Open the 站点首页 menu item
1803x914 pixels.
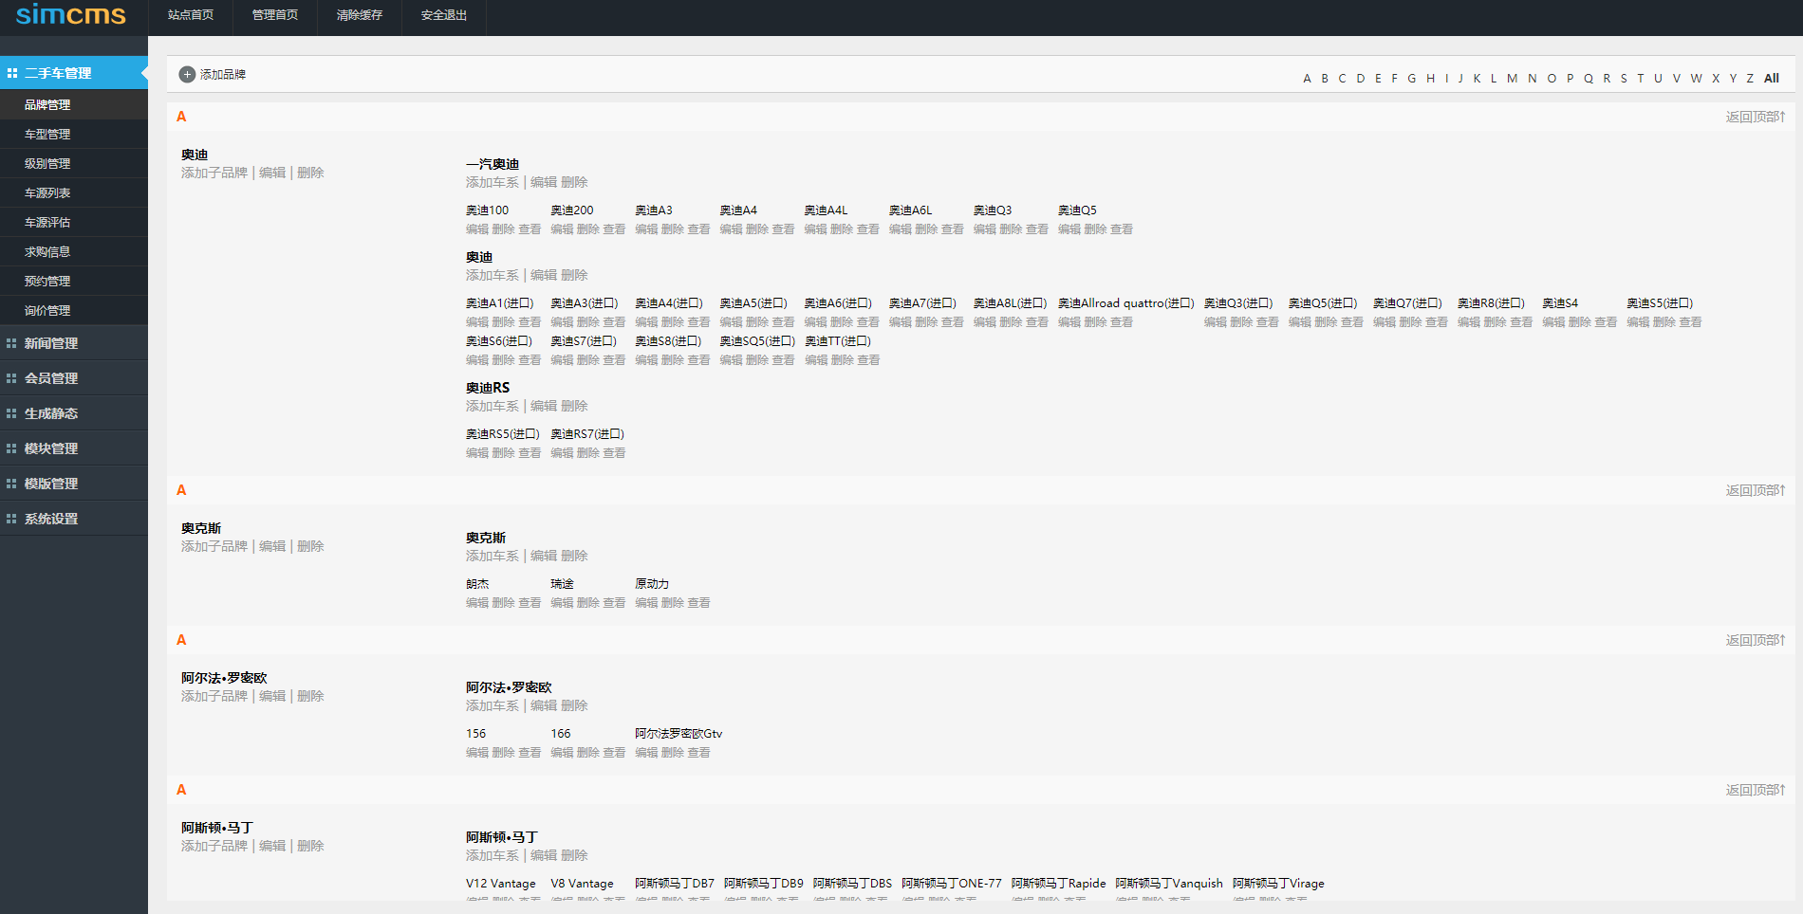click(190, 15)
